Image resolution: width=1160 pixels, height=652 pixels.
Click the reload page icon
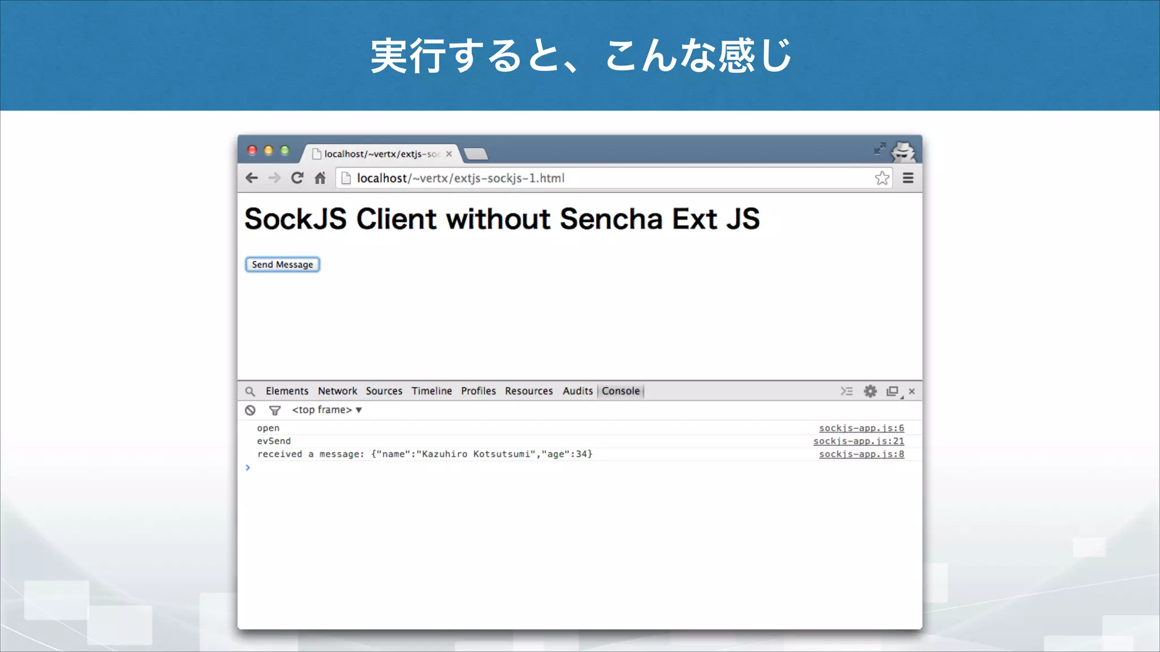pos(297,178)
